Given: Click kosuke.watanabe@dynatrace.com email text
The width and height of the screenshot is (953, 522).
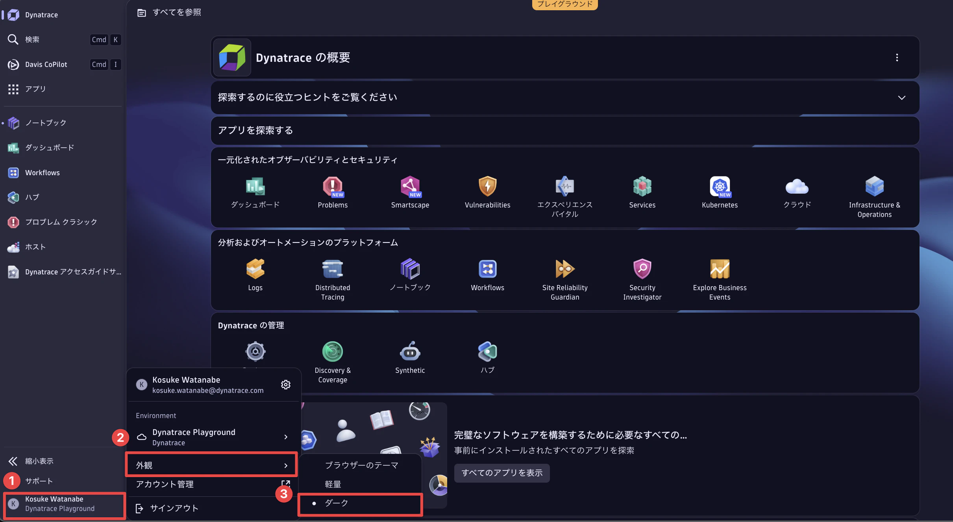Looking at the screenshot, I should coord(208,391).
